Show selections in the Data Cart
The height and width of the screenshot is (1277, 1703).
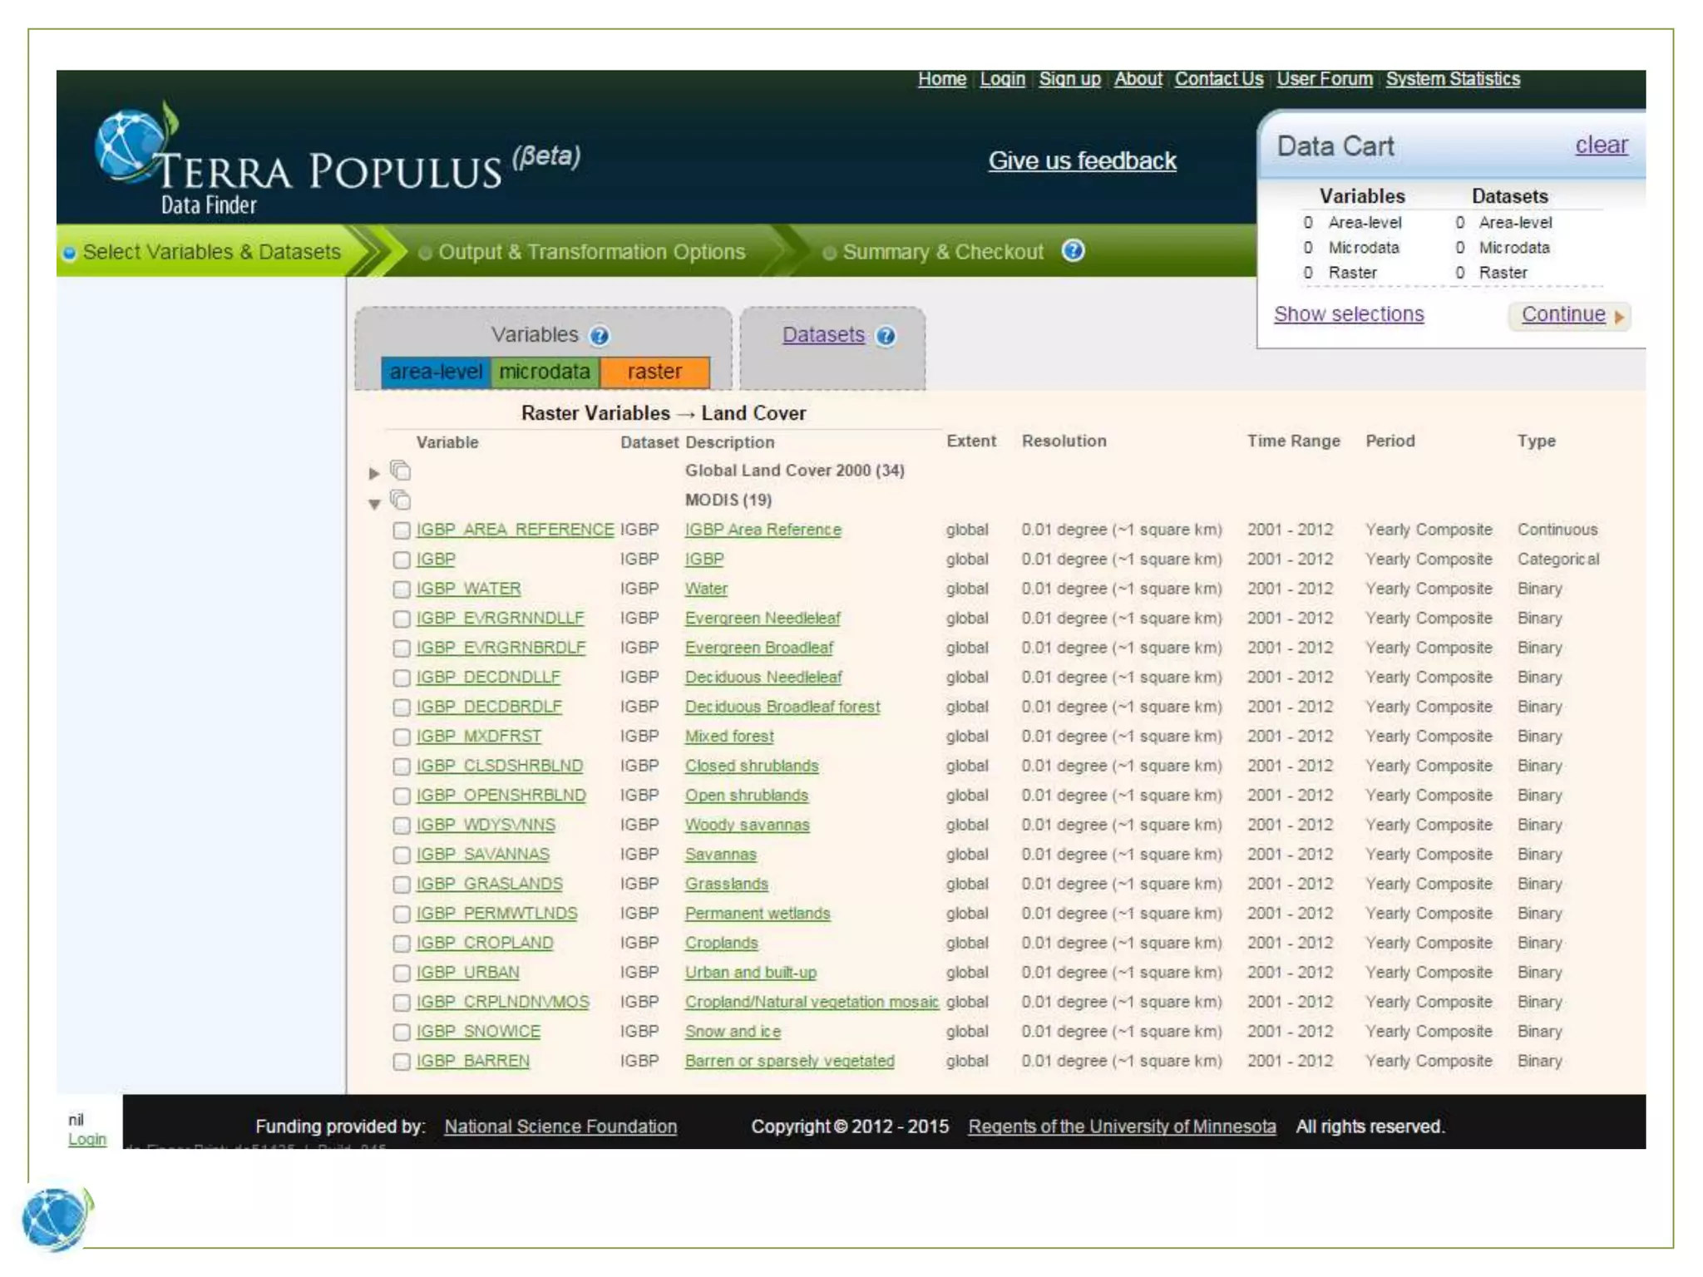pyautogui.click(x=1348, y=314)
